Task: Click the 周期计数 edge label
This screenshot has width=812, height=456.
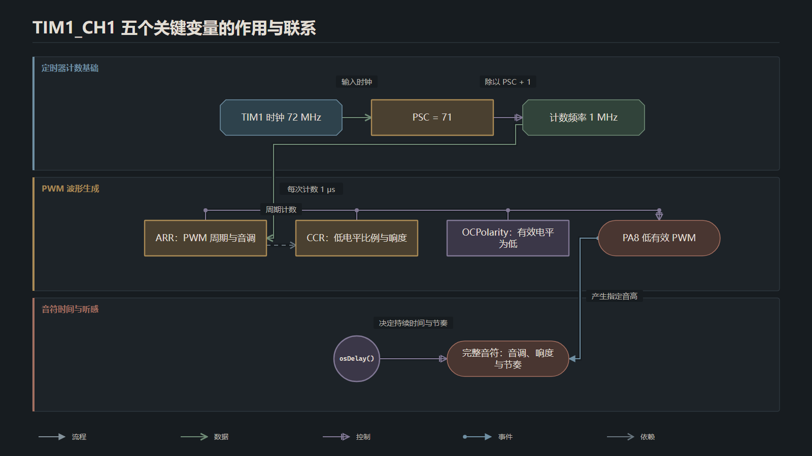Action: (281, 210)
